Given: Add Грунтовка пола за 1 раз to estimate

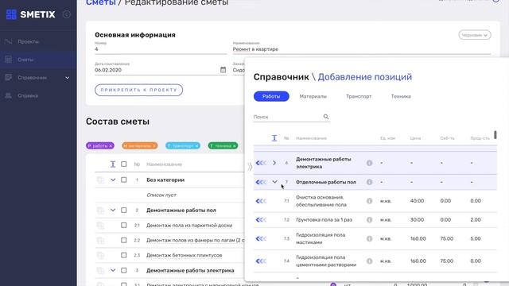Looking at the screenshot, I should click(x=261, y=220).
